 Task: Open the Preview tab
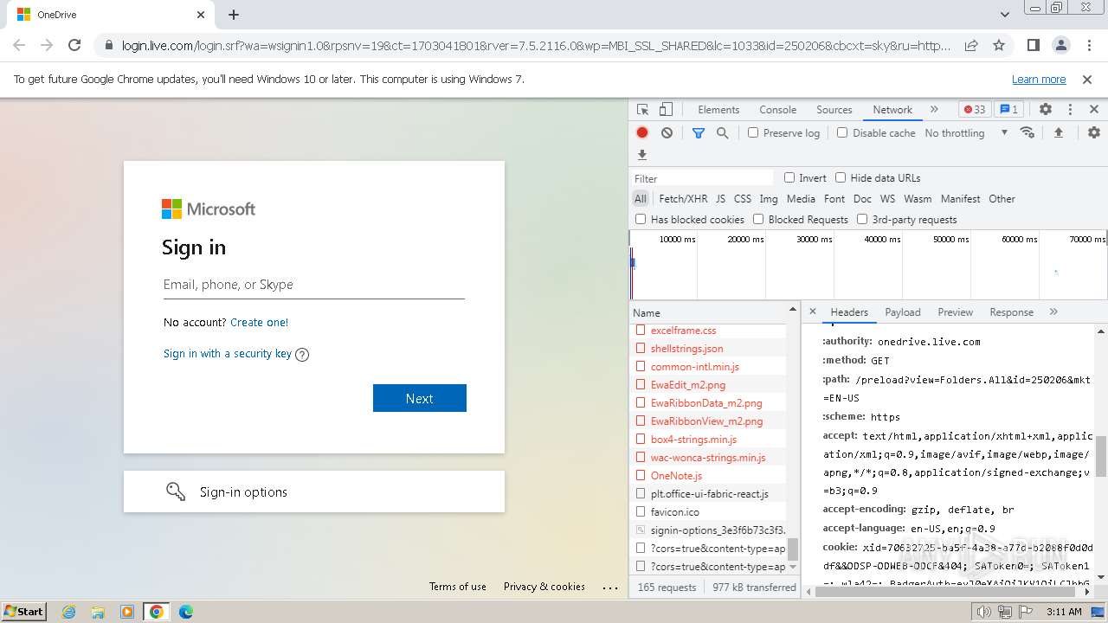point(956,312)
